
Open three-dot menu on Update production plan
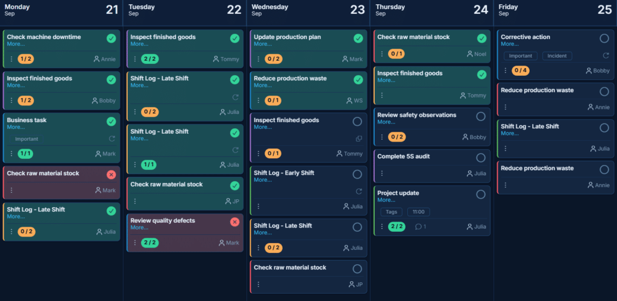[258, 59]
